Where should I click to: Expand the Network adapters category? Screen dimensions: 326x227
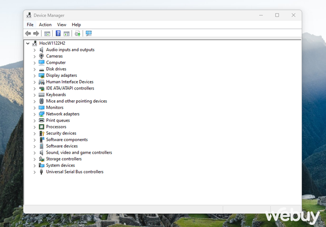[35, 114]
